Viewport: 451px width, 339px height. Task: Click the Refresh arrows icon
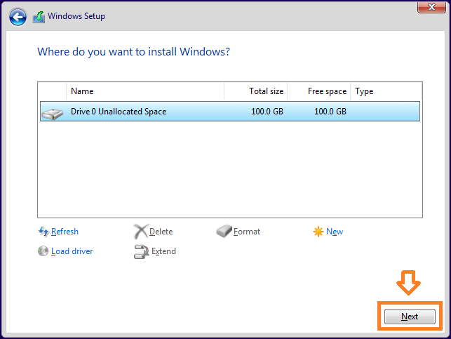[43, 232]
